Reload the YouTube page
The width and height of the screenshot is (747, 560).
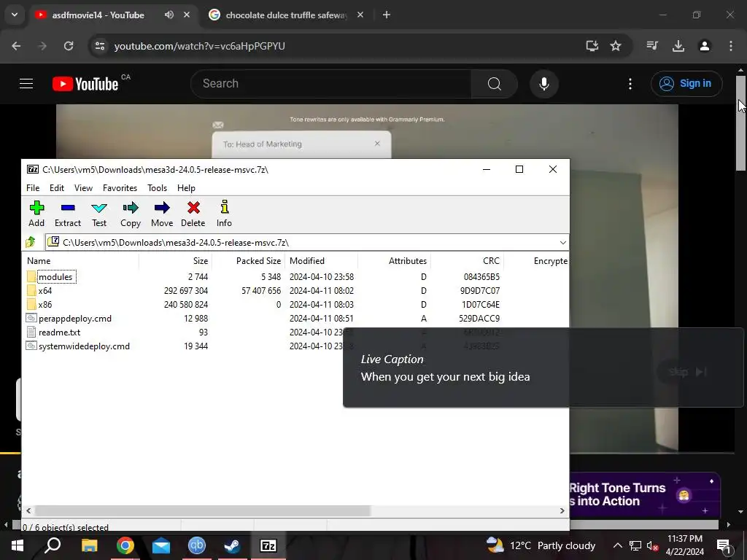69,46
